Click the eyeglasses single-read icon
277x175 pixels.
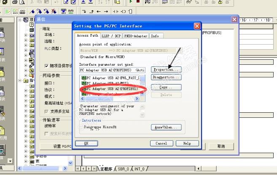(x=189, y=2)
